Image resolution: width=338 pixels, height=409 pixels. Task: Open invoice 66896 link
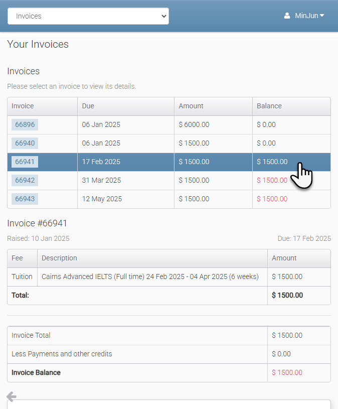(25, 124)
